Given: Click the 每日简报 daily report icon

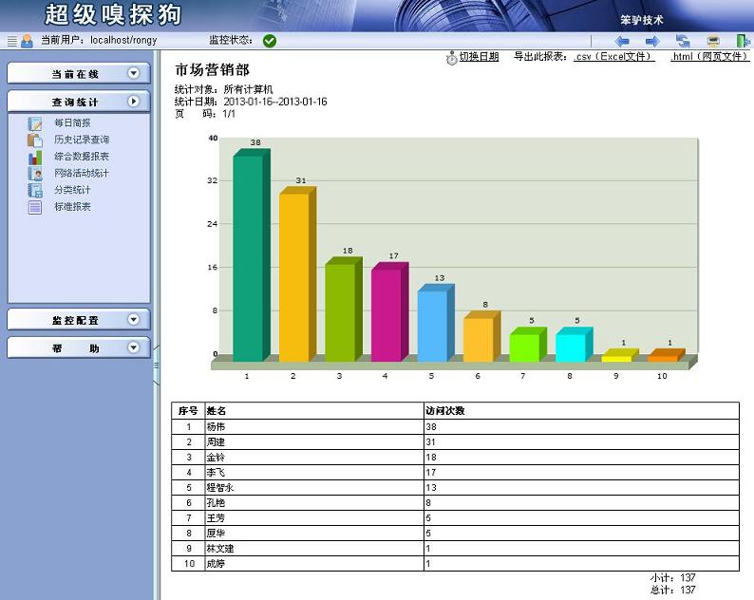Looking at the screenshot, I should coord(35,123).
